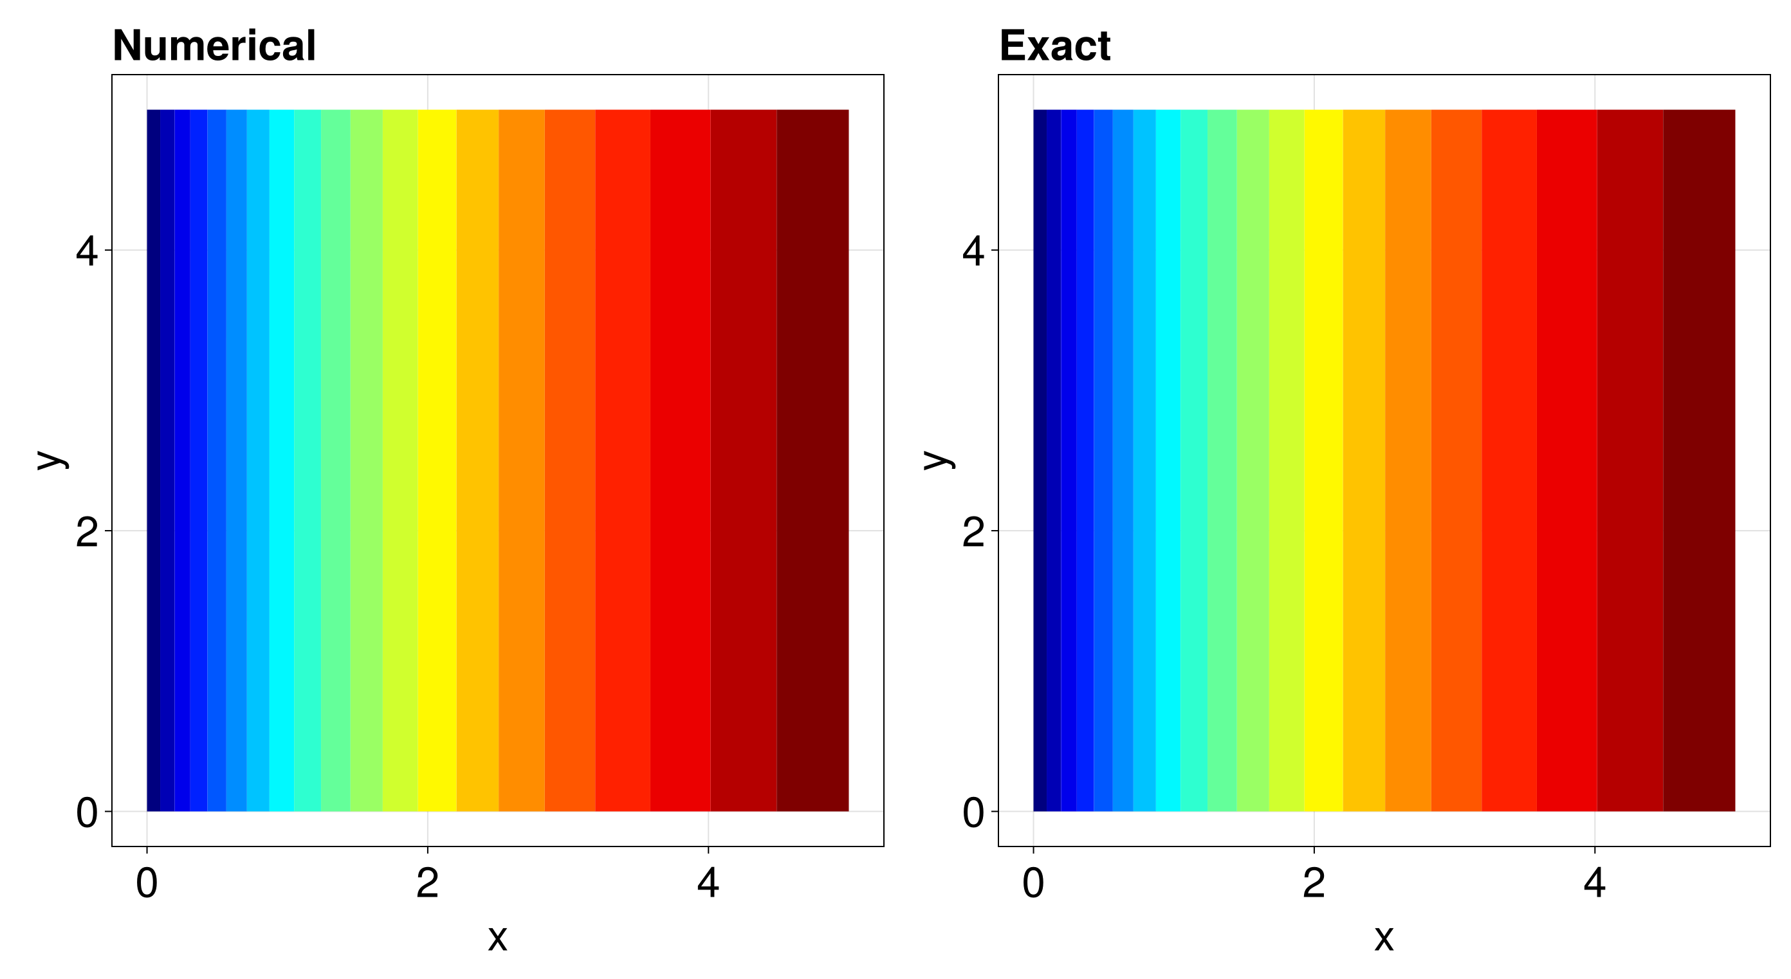Viewport: 1791px width, 979px height.
Task: Click the dark red band at x=5 Exact
Action: click(x=1711, y=482)
